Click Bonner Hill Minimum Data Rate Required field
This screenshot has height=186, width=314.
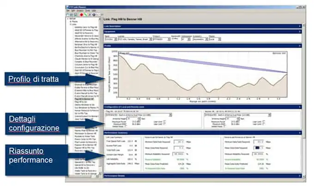[x=259, y=142]
